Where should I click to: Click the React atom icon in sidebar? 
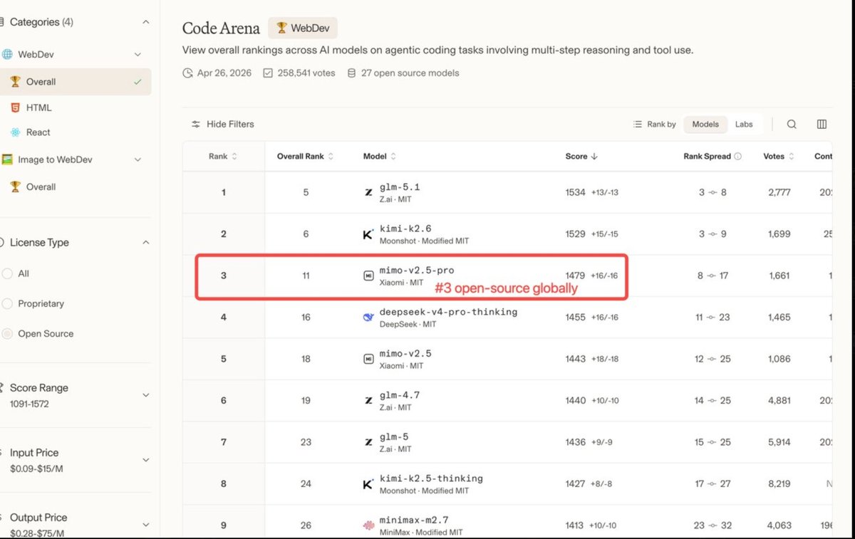pos(15,132)
